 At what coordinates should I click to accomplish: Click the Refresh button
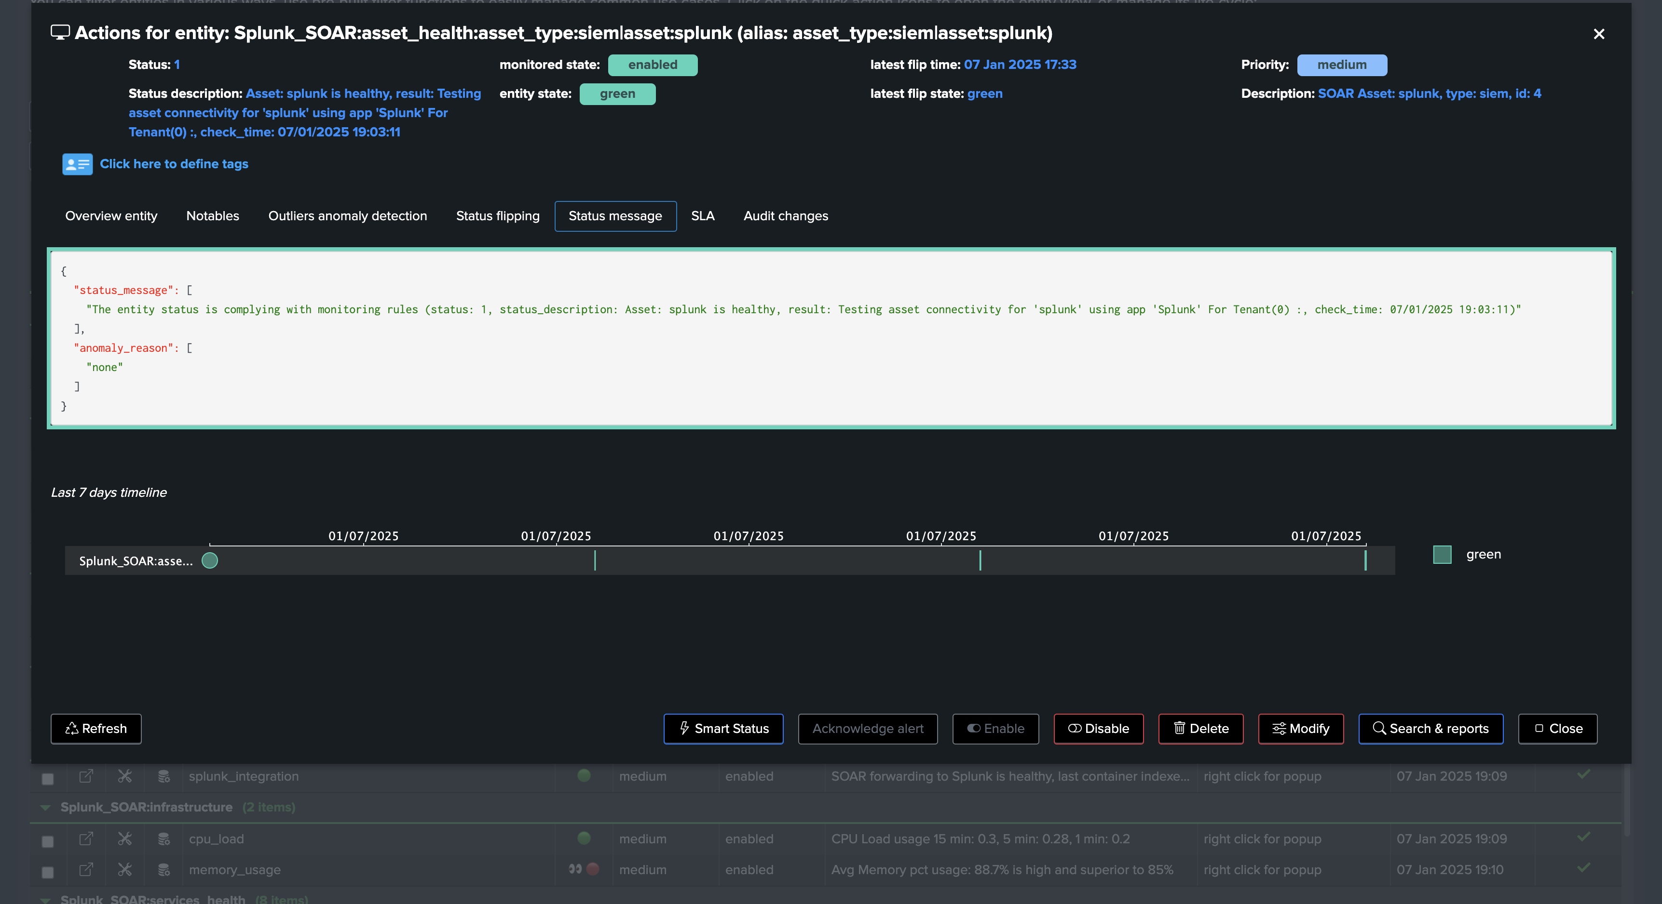coord(96,729)
